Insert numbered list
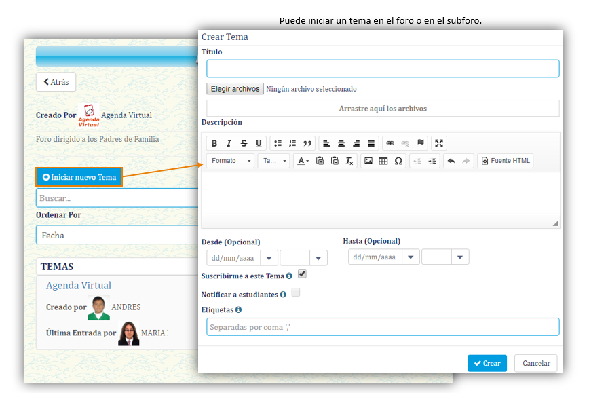Image resolution: width=589 pixels, height=414 pixels. [x=292, y=143]
